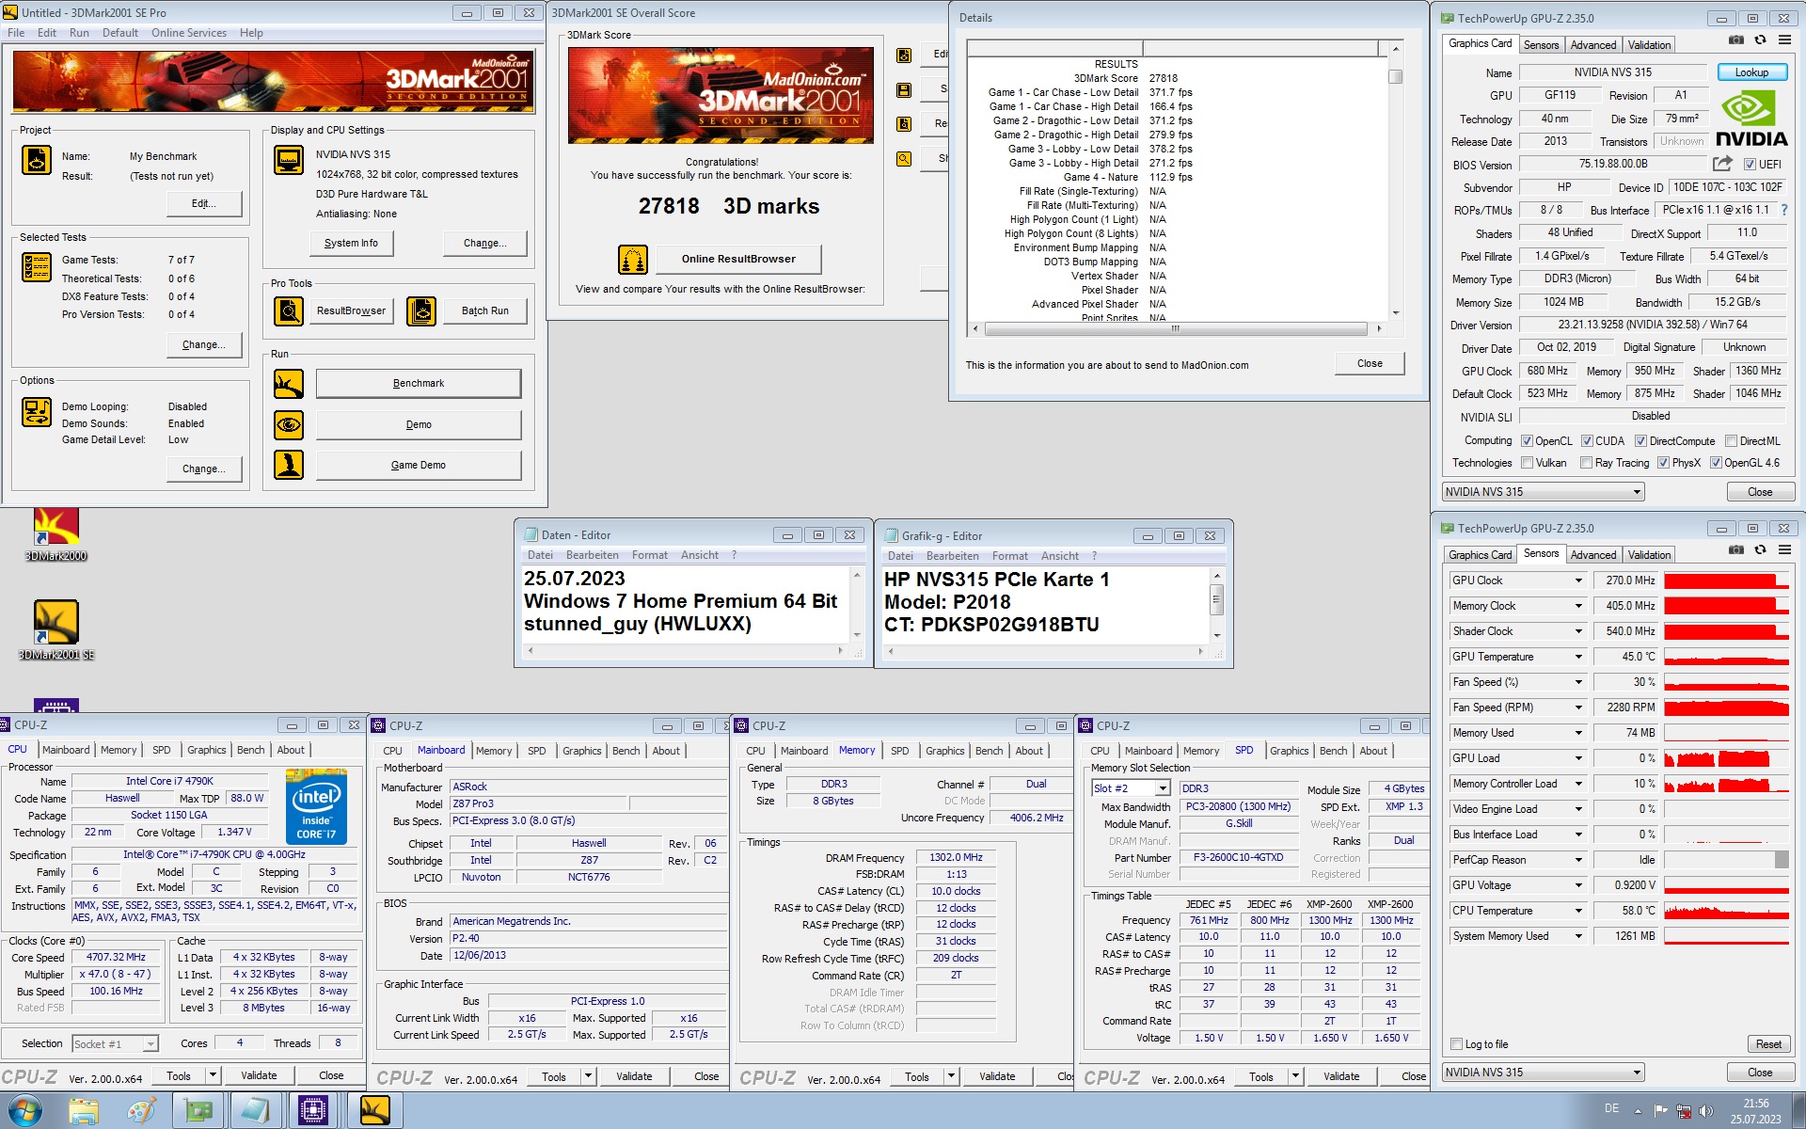
Task: Click the horizontal scrollbar in the Details results list
Action: [1176, 329]
